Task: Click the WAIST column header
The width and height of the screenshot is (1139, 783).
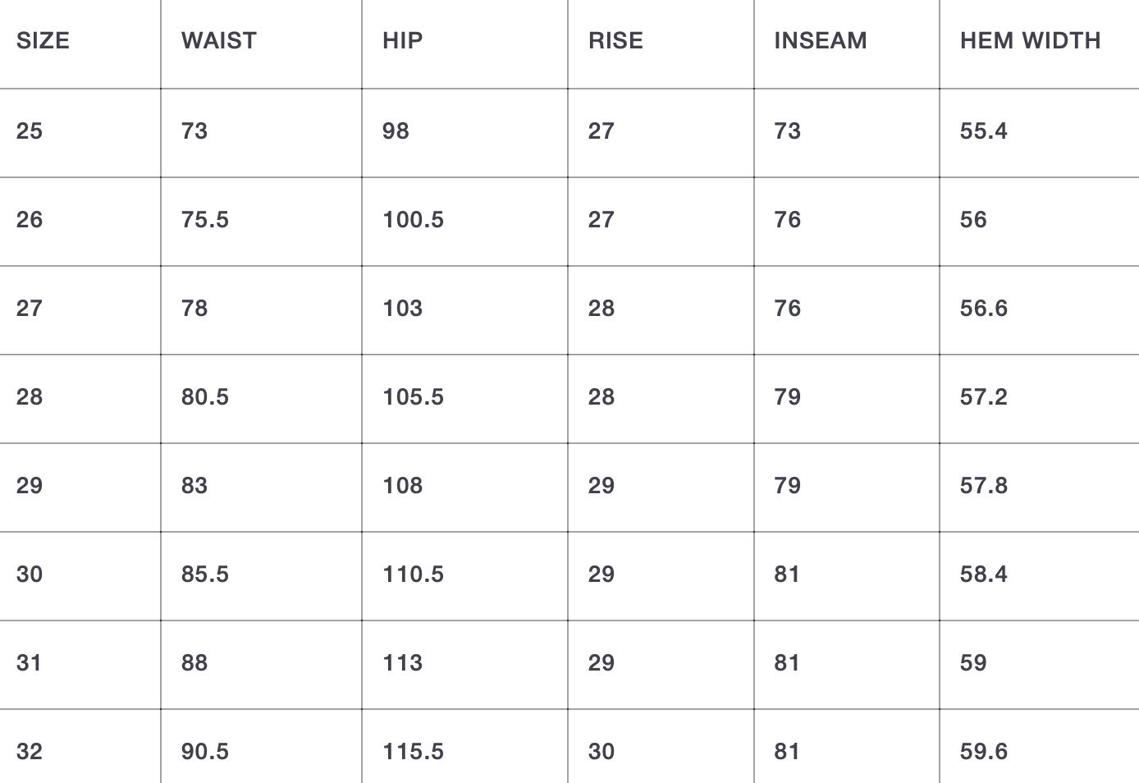Action: click(218, 41)
